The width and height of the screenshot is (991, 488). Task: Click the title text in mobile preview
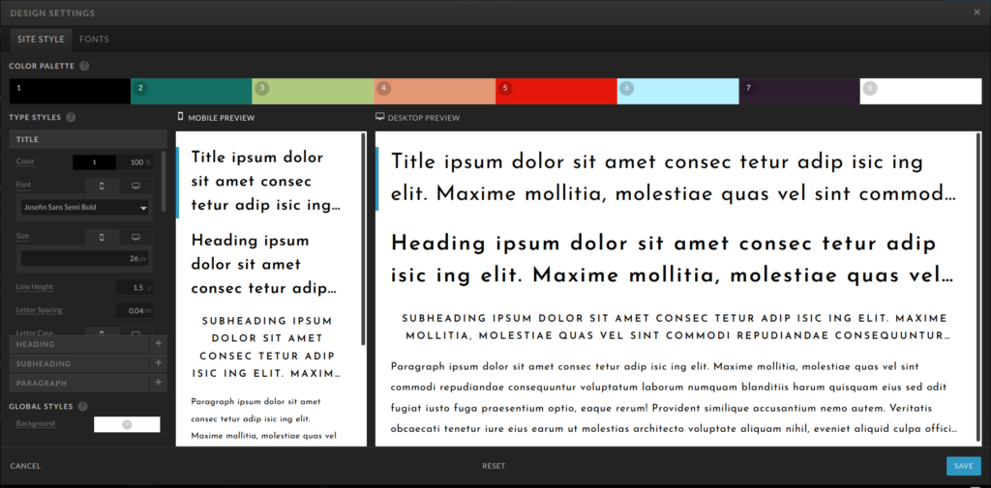265,182
